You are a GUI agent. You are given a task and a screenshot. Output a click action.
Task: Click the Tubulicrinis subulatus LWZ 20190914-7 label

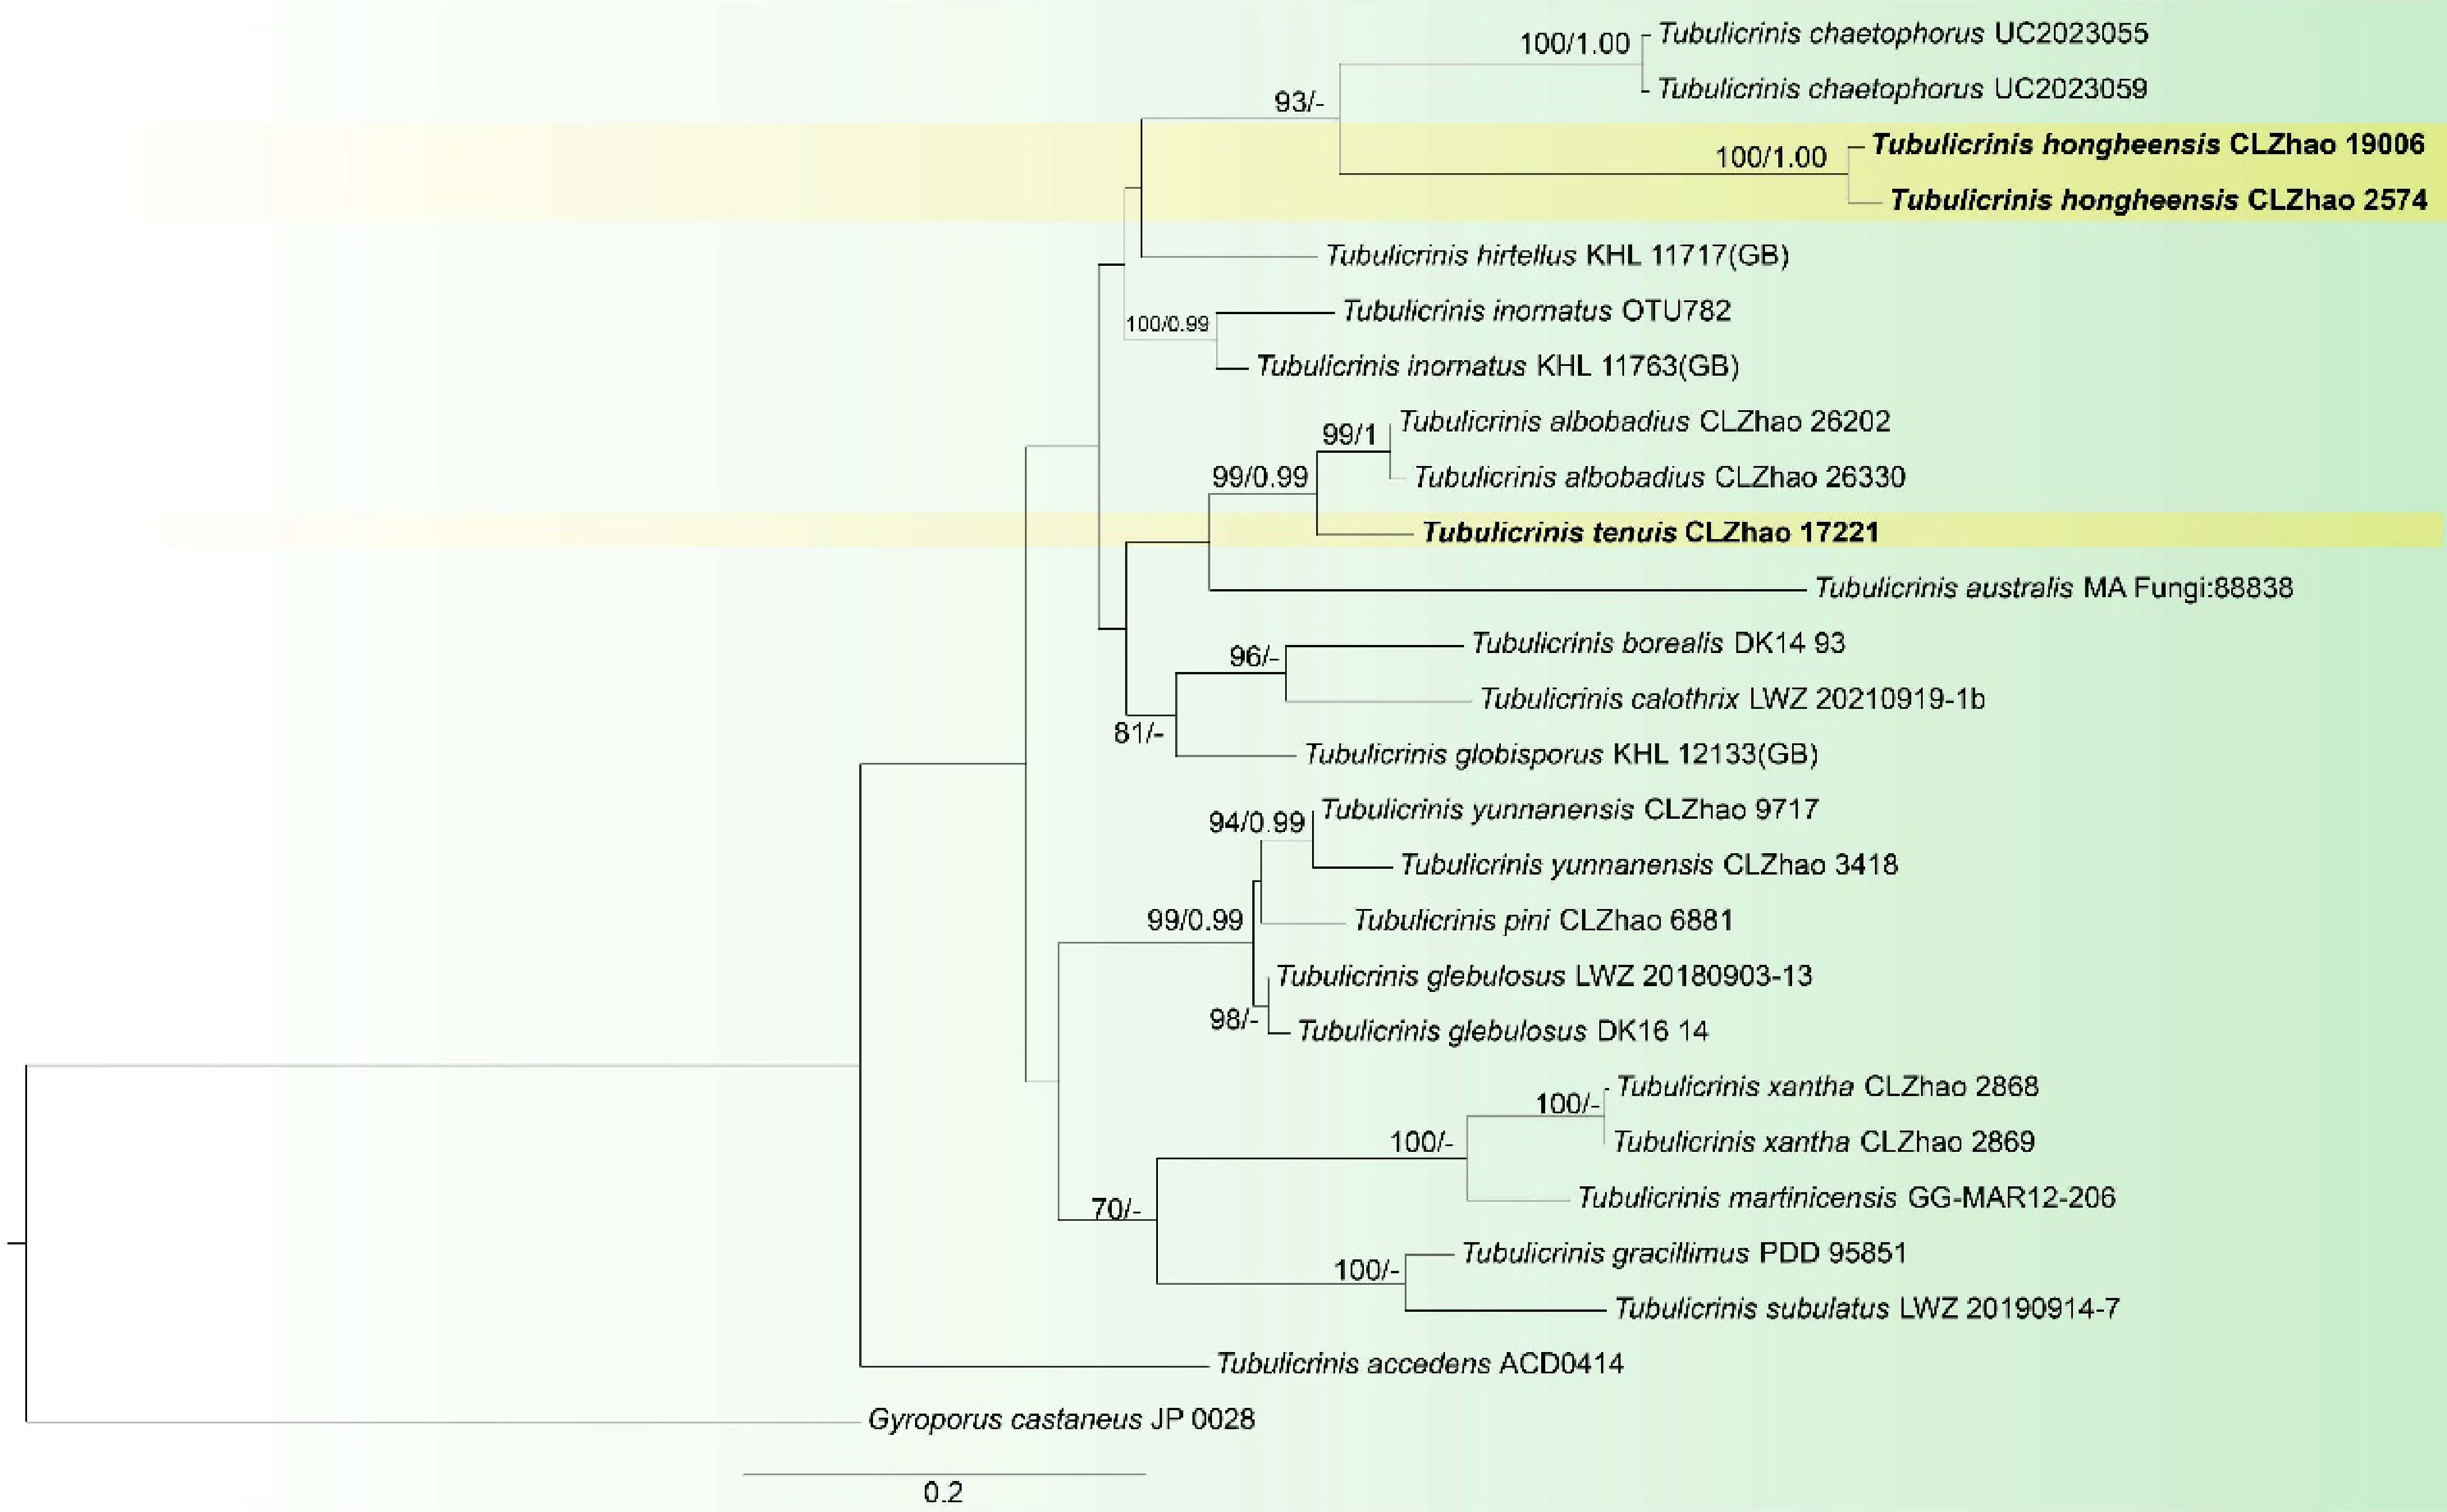(x=1867, y=1308)
